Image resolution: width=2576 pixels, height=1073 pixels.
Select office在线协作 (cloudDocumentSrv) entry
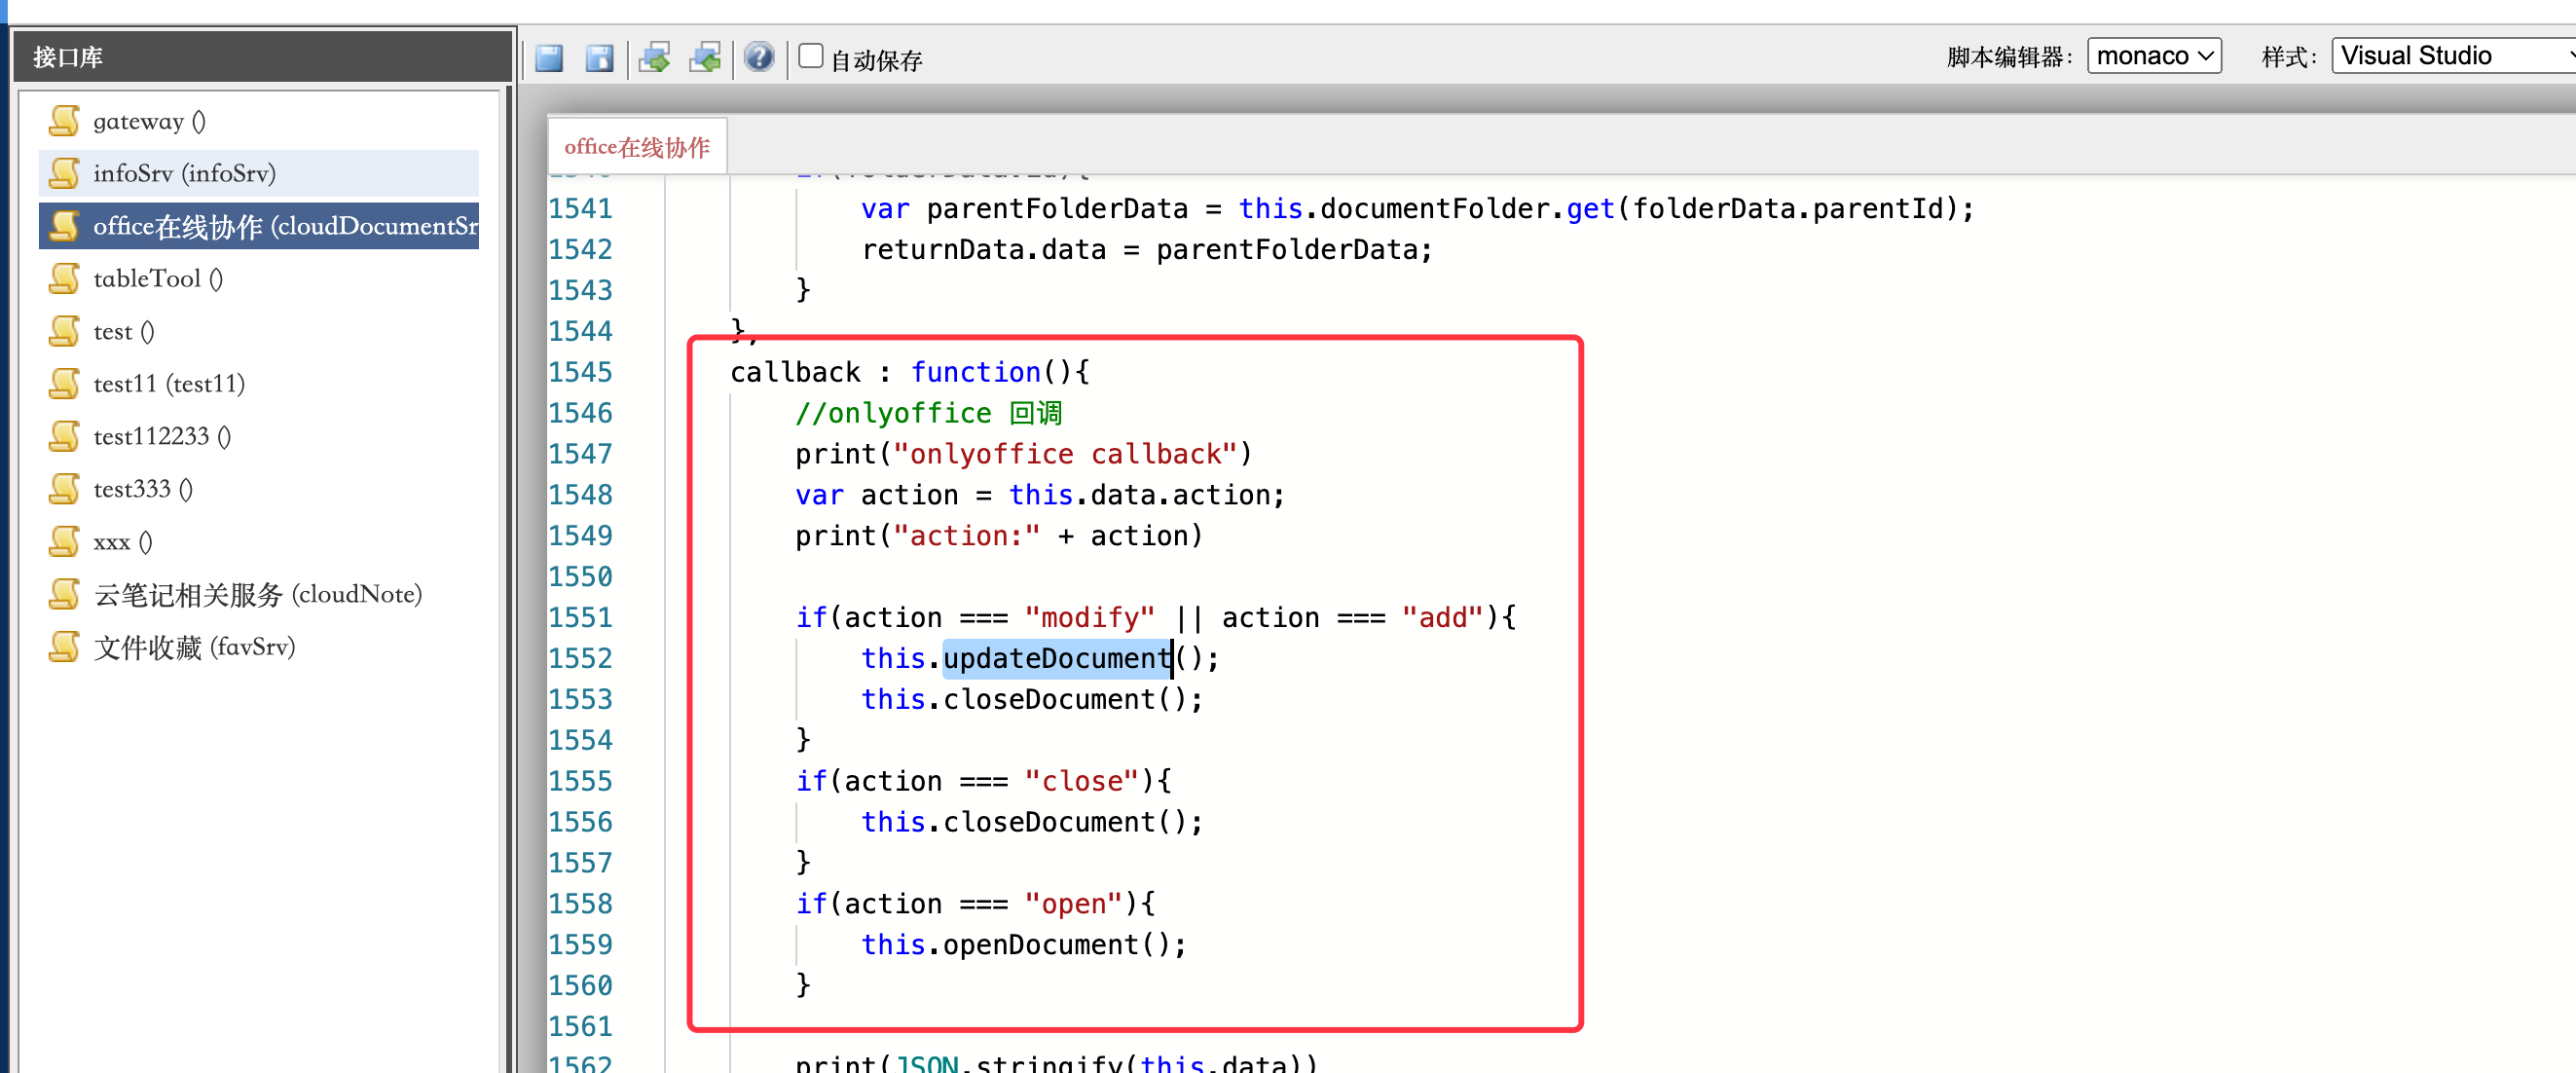point(284,226)
